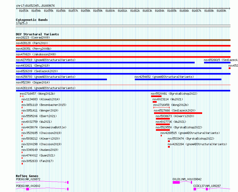Click the DGV Structural Variants track title
Viewport: 238px width, 192px height.
[37, 34]
